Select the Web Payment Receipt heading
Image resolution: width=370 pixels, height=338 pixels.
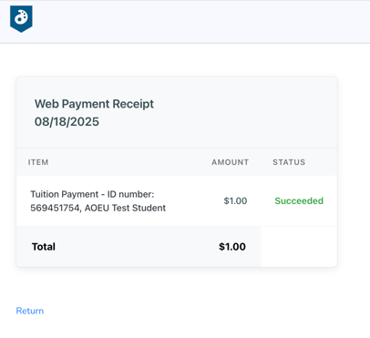click(94, 104)
